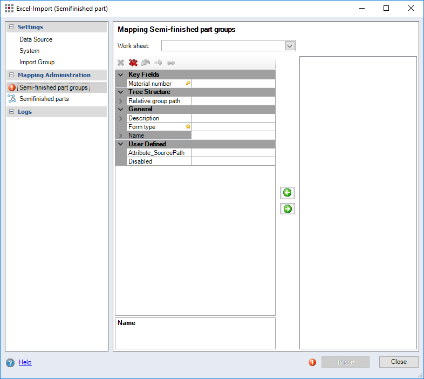Open the Help link
The image size is (424, 379).
[25, 362]
